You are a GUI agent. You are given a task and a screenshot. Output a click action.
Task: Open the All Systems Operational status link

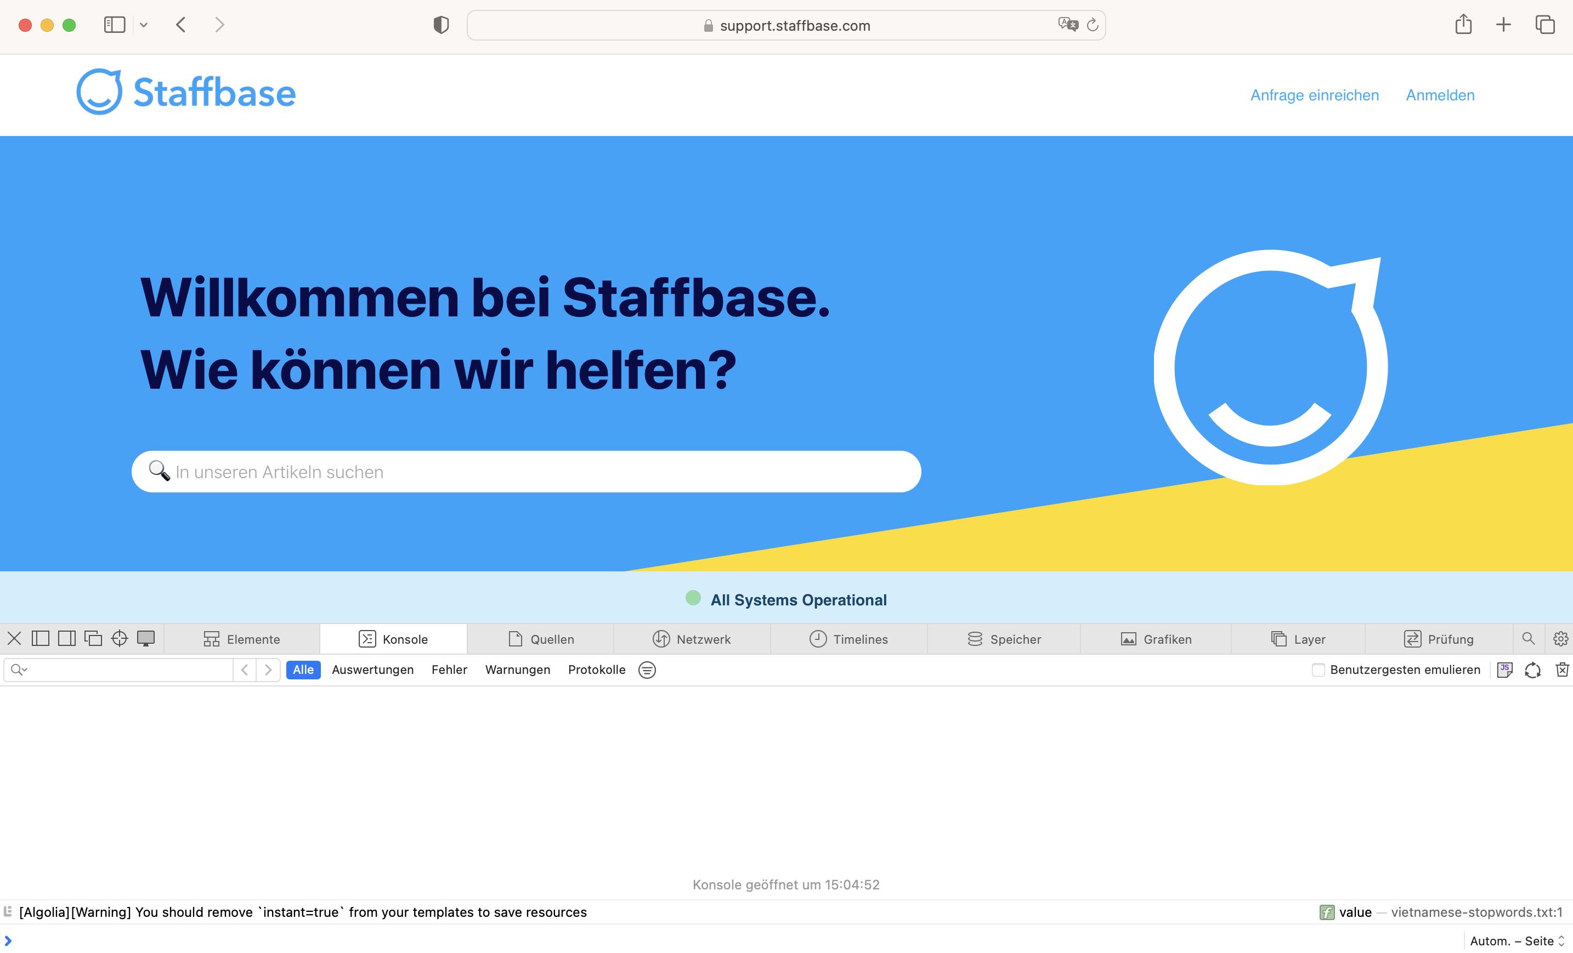point(798,600)
